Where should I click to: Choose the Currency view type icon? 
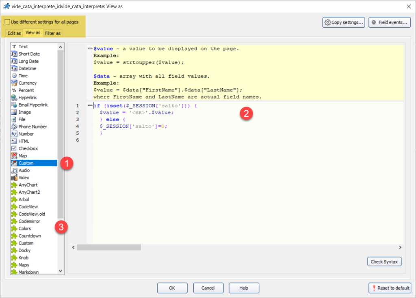(14, 83)
